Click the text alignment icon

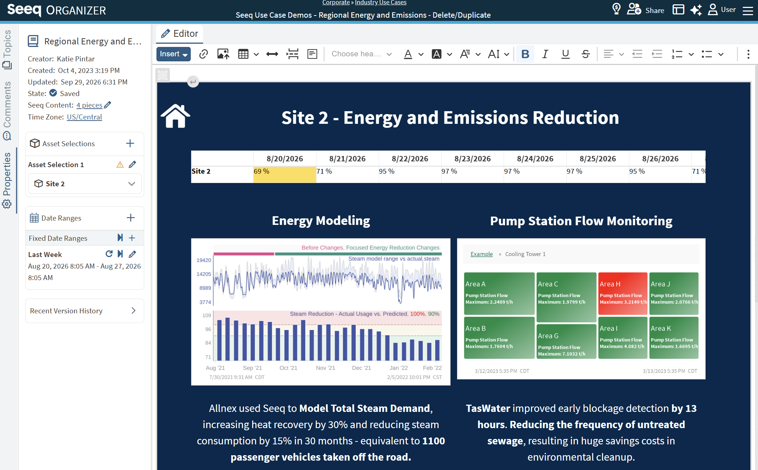[x=608, y=54]
